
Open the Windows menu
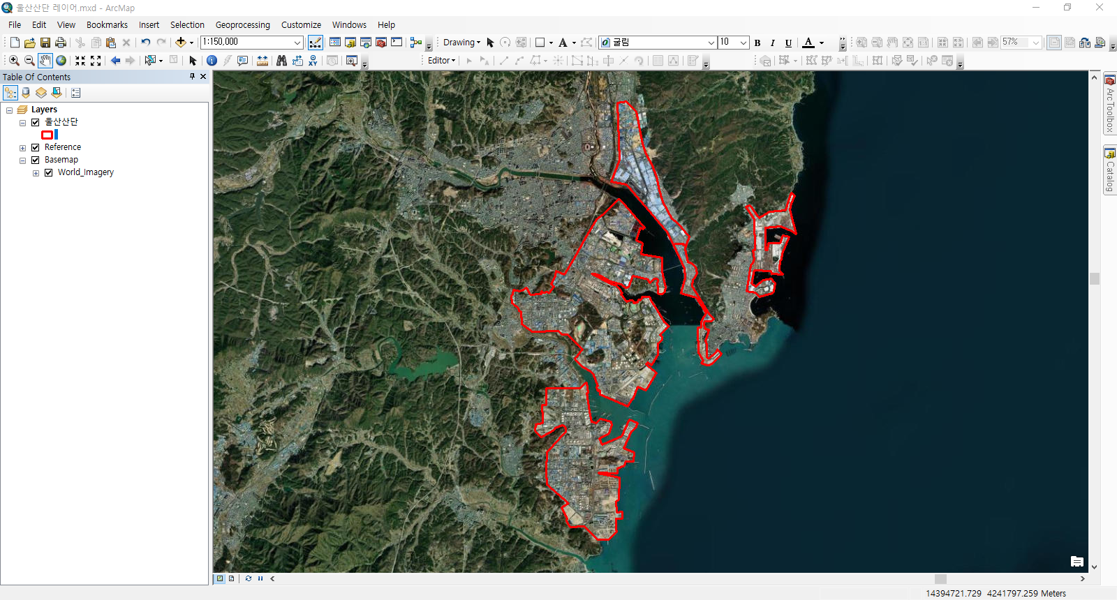click(x=349, y=24)
